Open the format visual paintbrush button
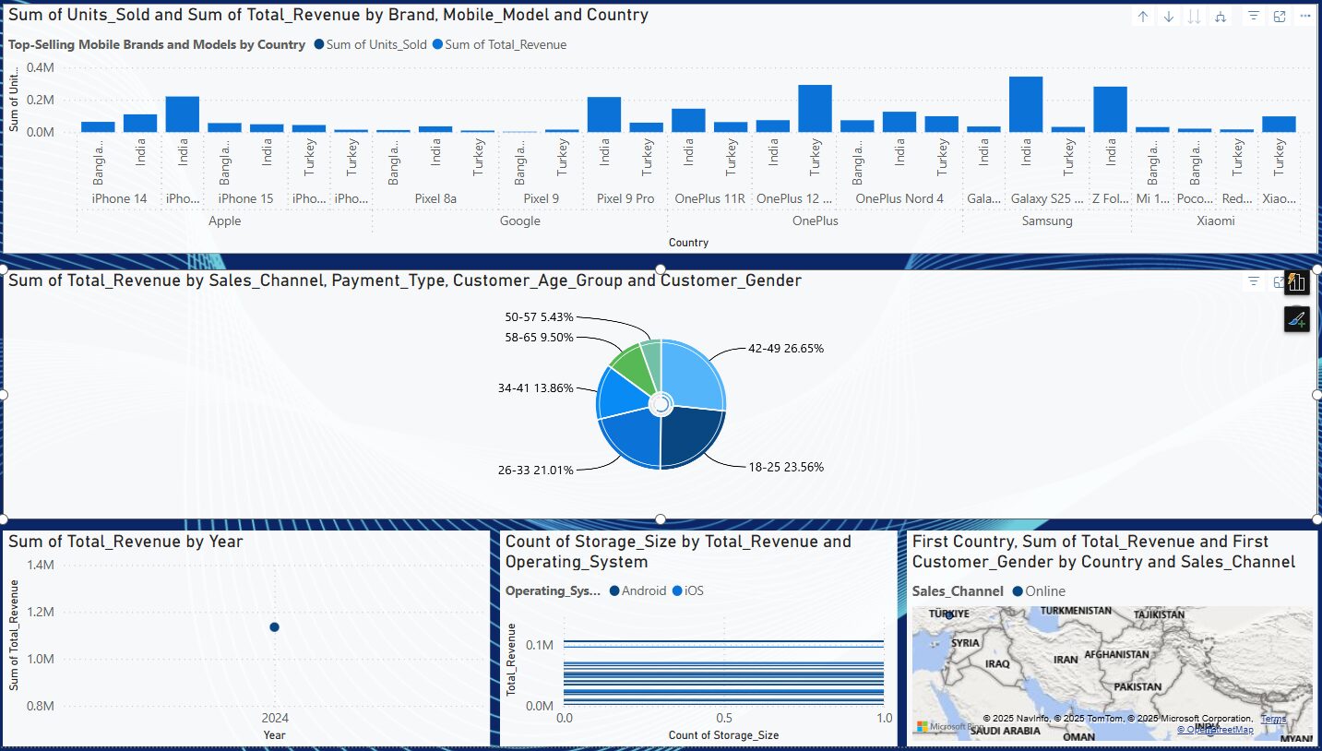Screen dimensions: 1322x751 (1296, 319)
